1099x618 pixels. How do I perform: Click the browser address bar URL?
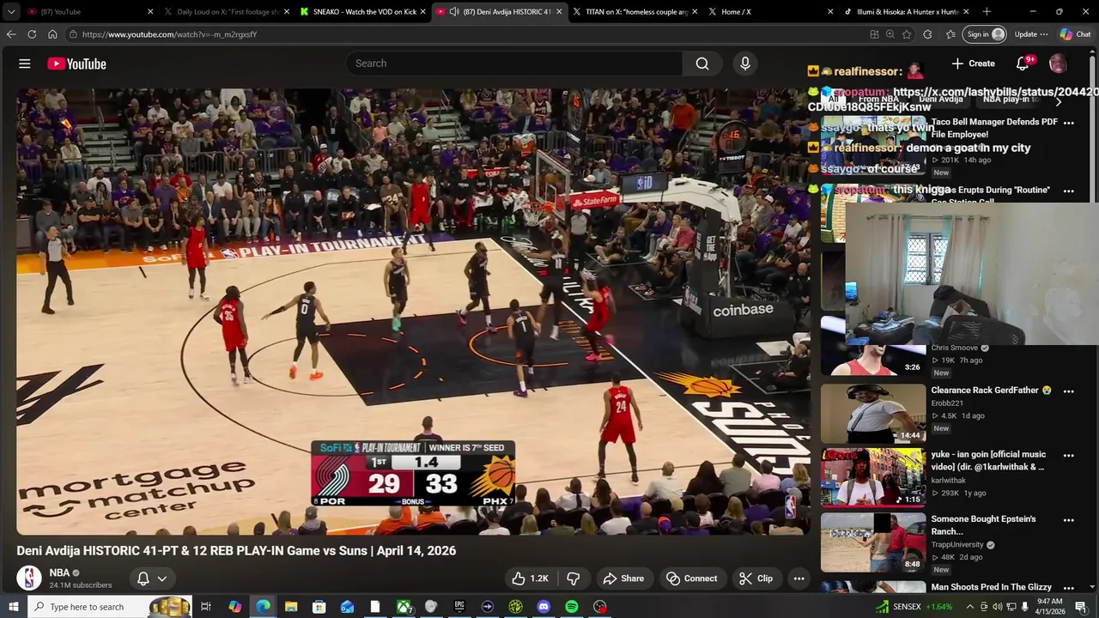(169, 34)
